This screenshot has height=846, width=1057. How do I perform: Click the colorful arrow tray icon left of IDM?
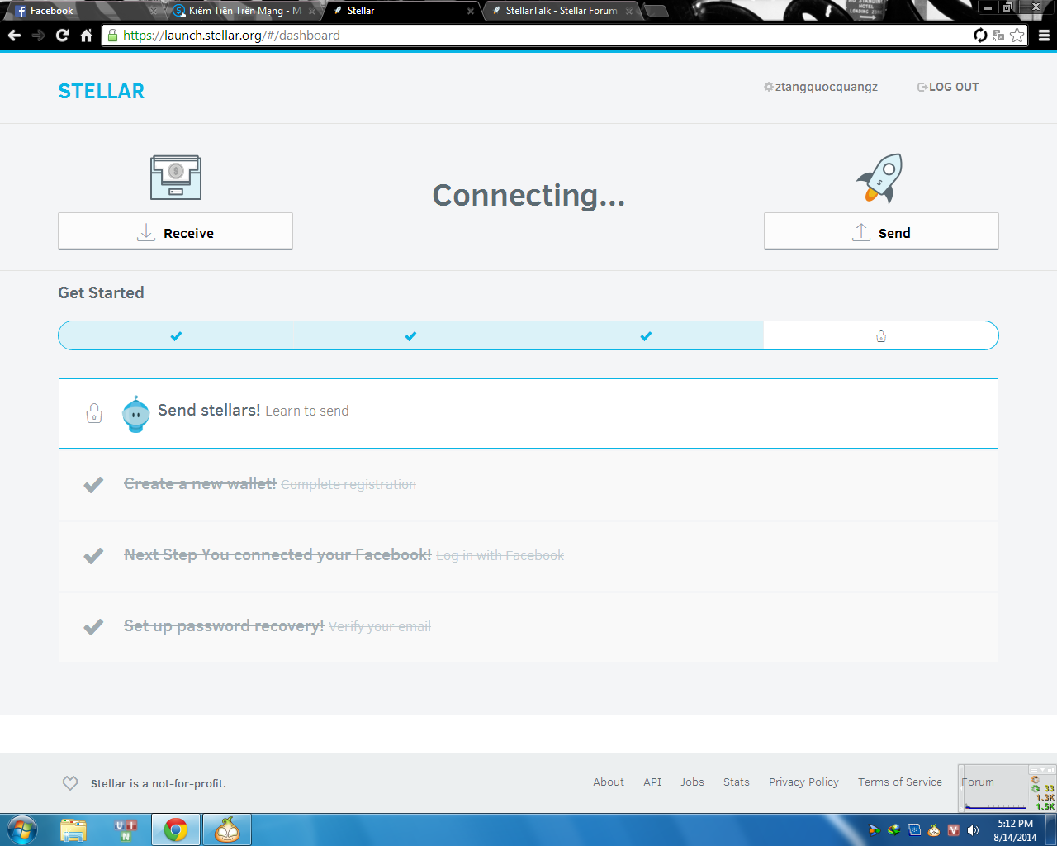tap(875, 830)
